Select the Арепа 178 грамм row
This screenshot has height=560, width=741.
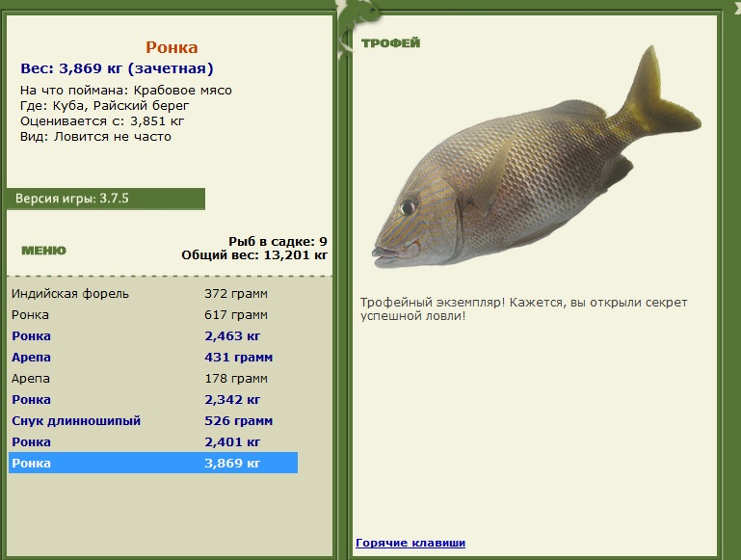pyautogui.click(x=153, y=379)
